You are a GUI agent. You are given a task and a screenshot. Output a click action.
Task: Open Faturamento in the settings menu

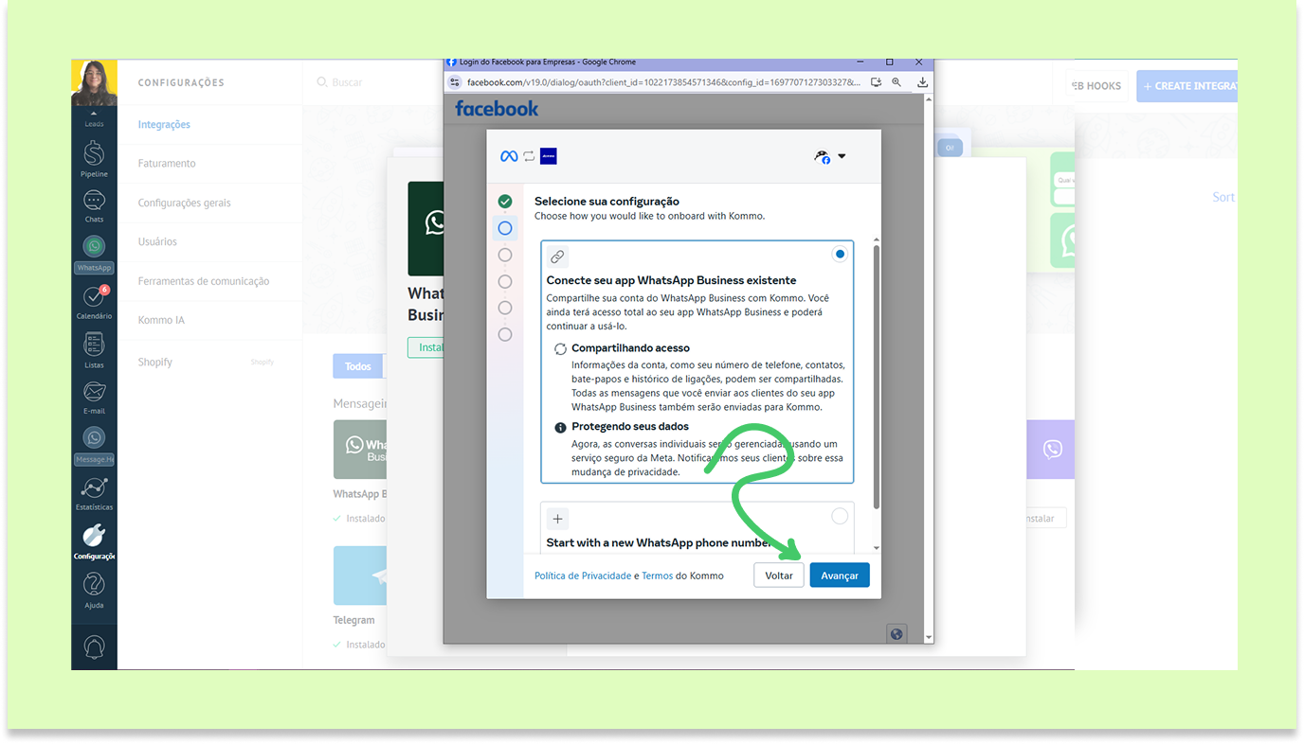click(167, 163)
